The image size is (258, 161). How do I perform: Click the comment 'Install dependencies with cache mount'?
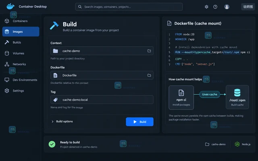pyautogui.click(x=206, y=47)
